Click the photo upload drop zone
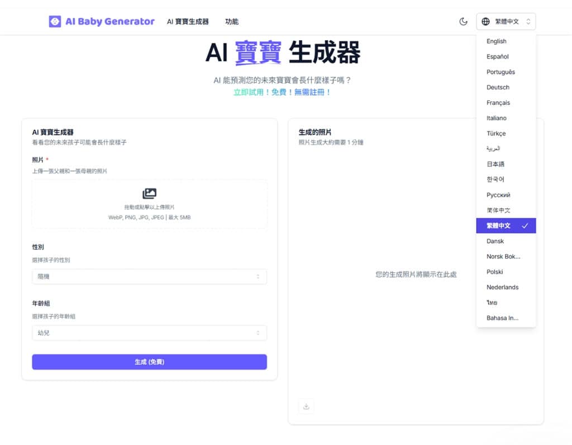This screenshot has width=572, height=445. 150,204
